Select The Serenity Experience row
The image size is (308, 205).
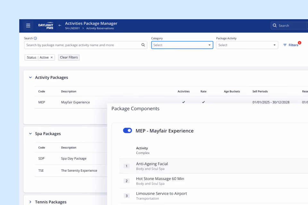[x=79, y=170]
